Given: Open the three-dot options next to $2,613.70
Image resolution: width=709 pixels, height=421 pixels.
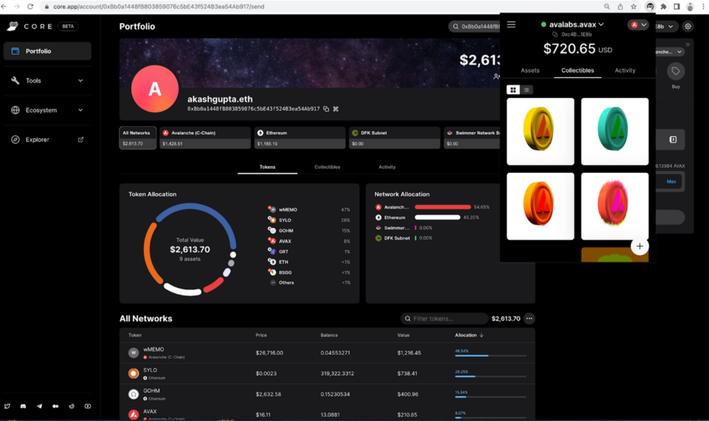Looking at the screenshot, I should (x=529, y=319).
